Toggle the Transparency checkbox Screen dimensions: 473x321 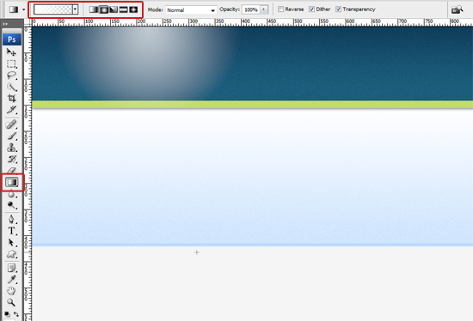tap(339, 9)
